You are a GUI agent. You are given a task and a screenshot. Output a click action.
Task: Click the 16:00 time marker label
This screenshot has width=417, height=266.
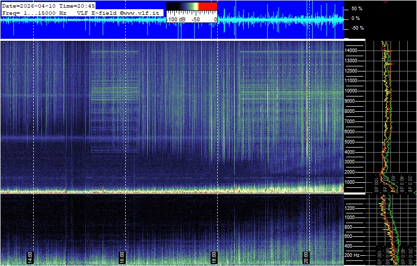(x=122, y=257)
